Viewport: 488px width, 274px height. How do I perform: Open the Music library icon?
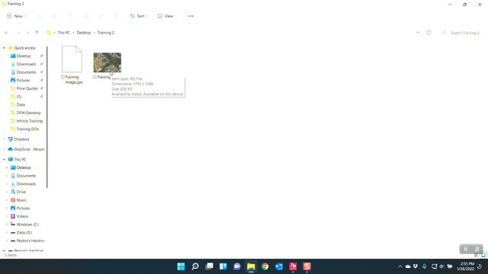13,200
